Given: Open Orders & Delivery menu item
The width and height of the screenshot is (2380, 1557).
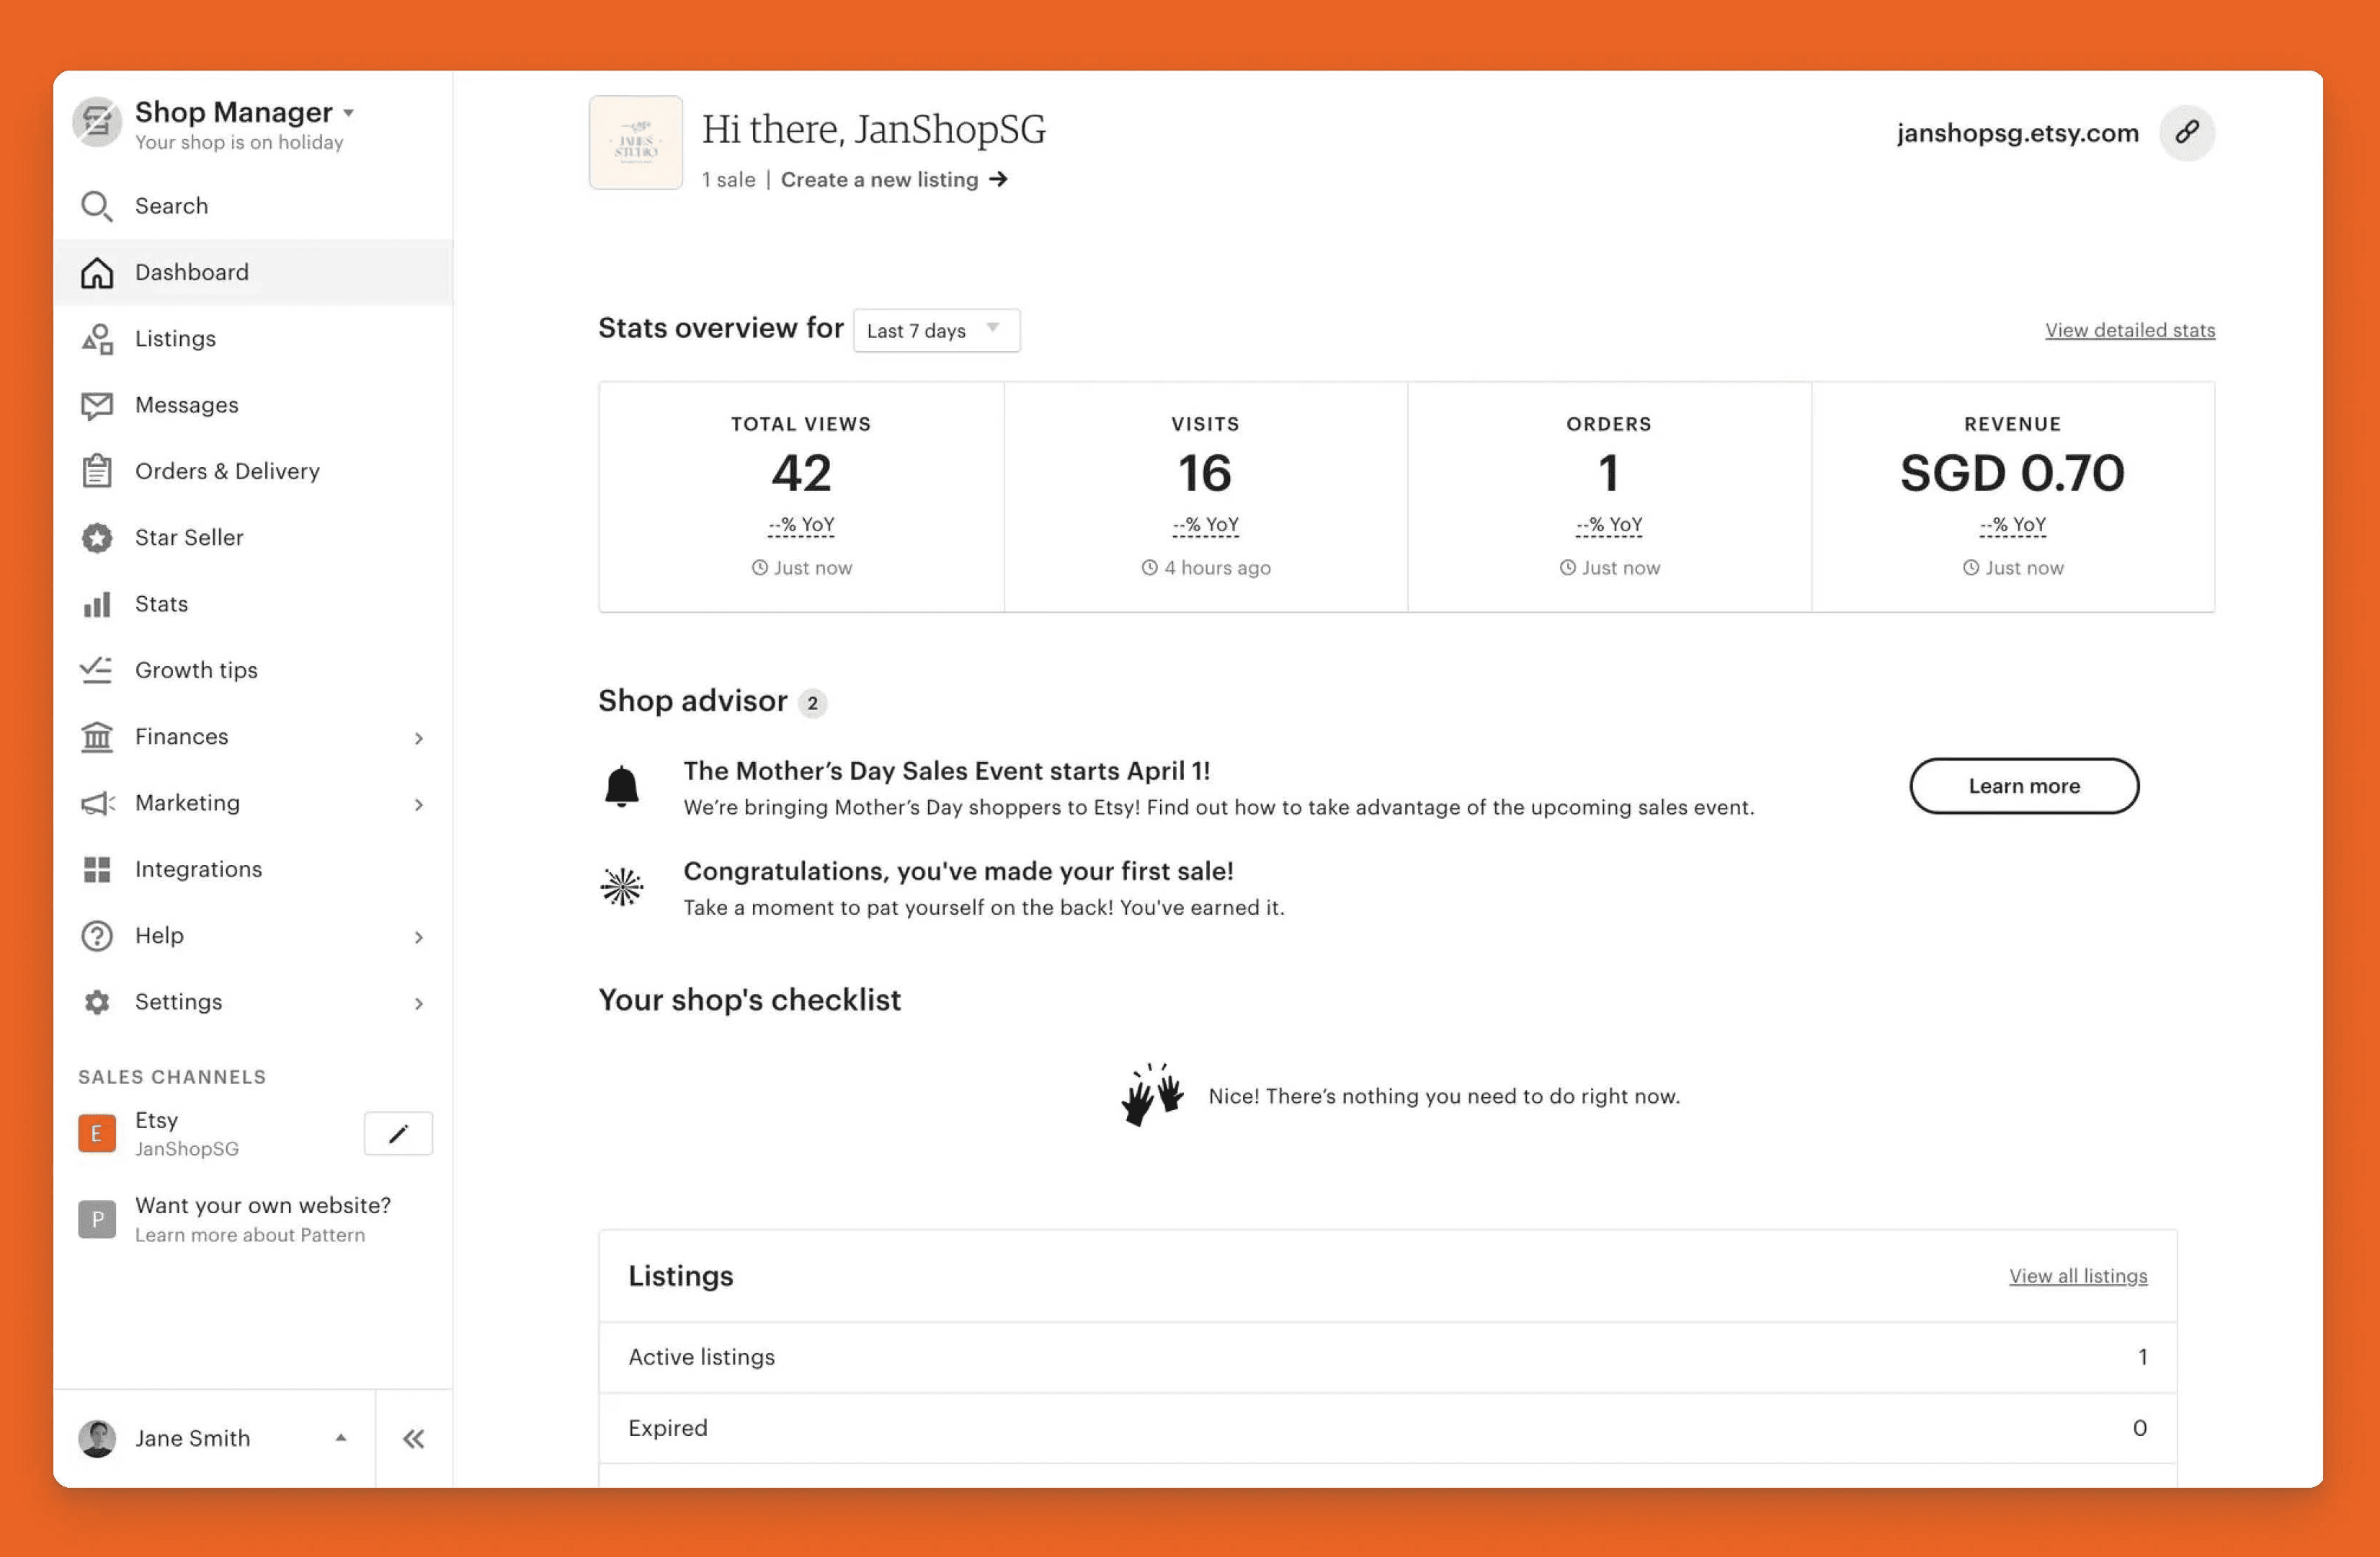Looking at the screenshot, I should 227,471.
